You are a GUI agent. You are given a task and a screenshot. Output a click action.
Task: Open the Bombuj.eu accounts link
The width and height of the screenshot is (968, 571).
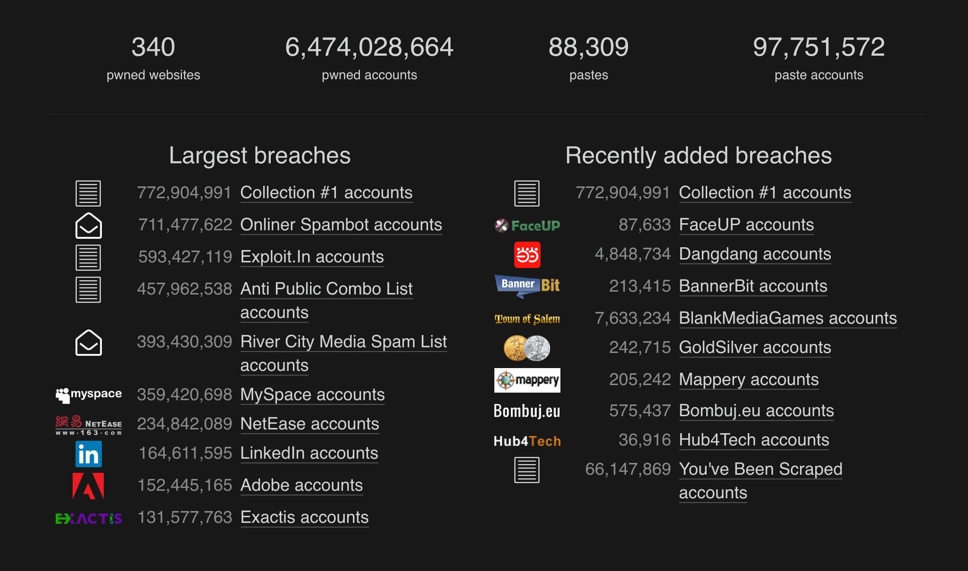[756, 411]
